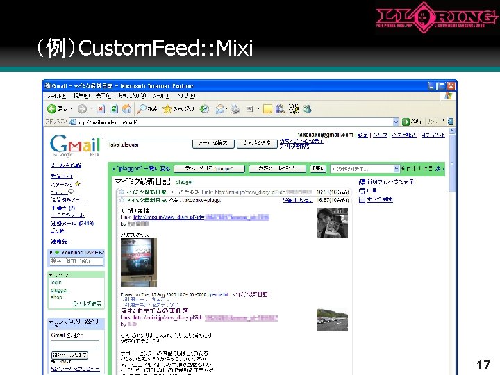The height and width of the screenshot is (375, 500).
Task: Click the IE Back arrow button
Action: click(52, 109)
